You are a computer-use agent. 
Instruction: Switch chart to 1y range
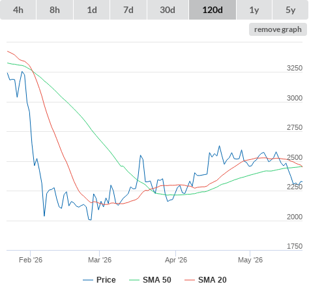coord(254,10)
